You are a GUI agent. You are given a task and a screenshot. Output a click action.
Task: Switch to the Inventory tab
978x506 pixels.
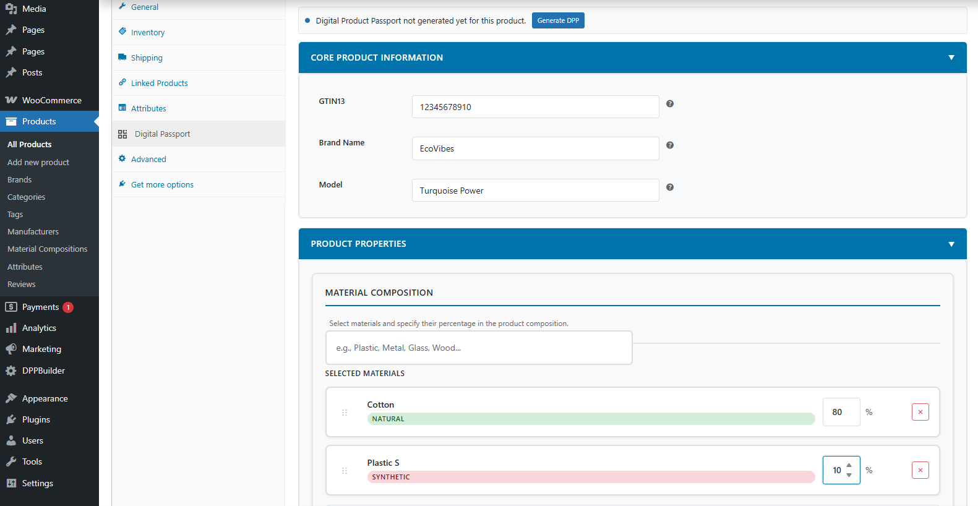pyautogui.click(x=147, y=33)
